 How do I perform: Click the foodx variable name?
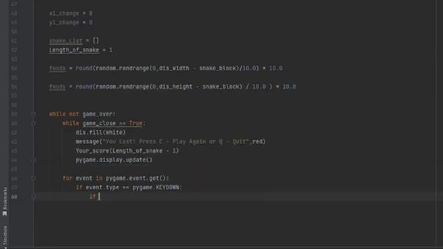tap(57, 68)
